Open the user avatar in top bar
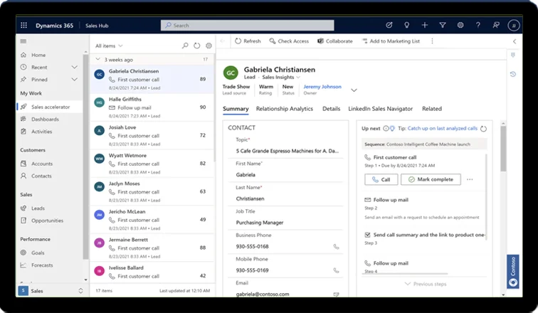Screen dimensions: 538x313 514,26
